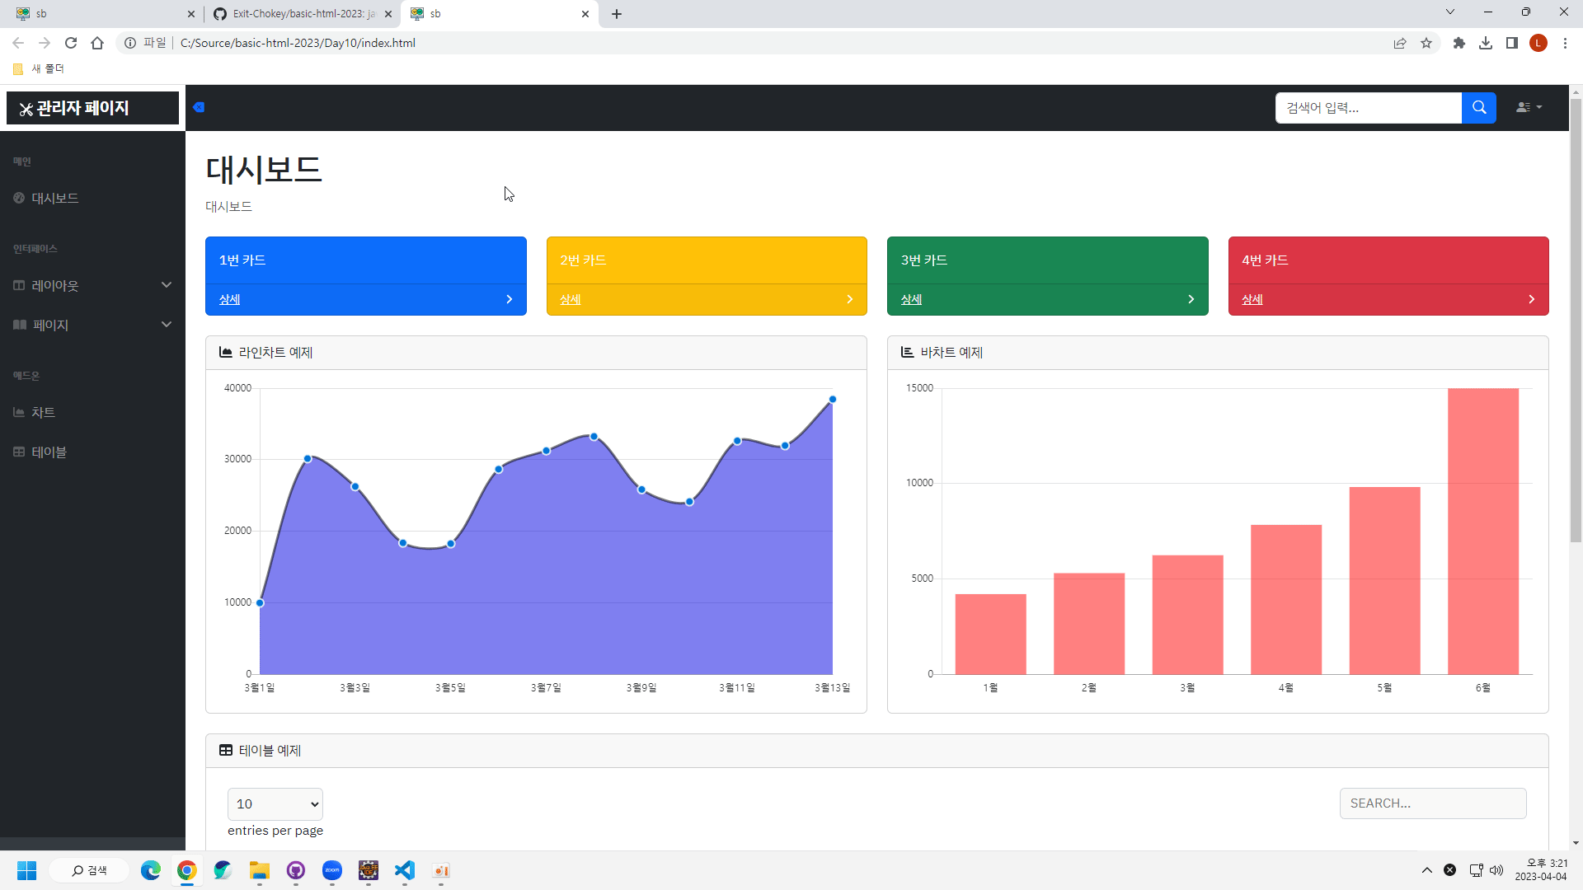This screenshot has width=1583, height=890.
Task: Click the 6월 bar in bar chart
Action: point(1482,531)
